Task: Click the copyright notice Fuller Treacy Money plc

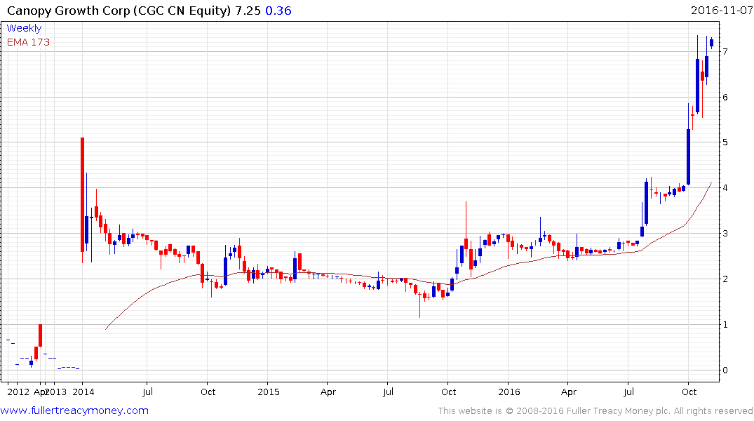Action: pos(595,411)
